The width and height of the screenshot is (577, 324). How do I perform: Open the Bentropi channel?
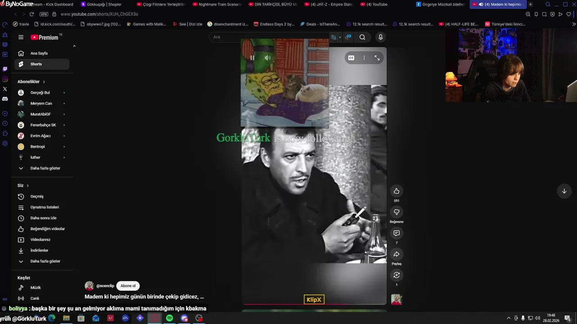[43, 147]
